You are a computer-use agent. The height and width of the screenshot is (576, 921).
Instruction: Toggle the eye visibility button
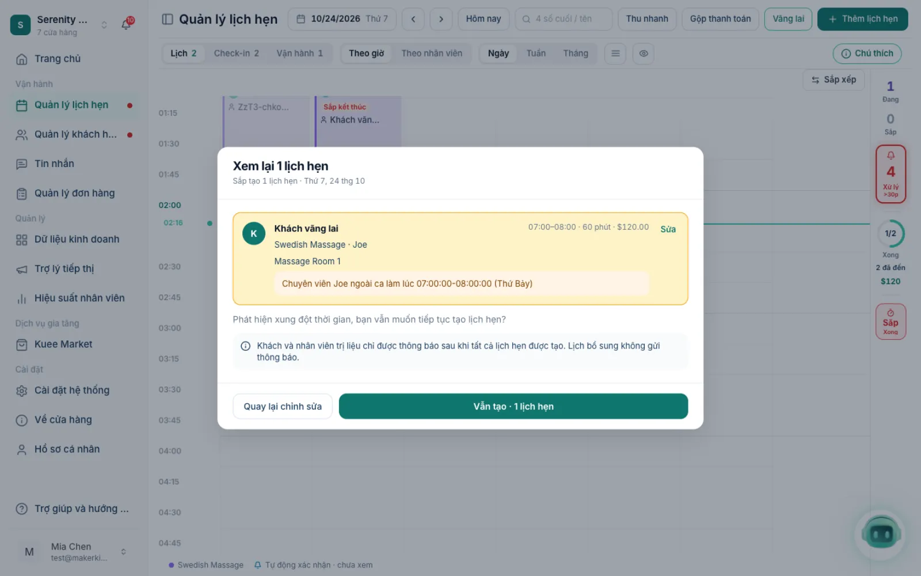[644, 54]
